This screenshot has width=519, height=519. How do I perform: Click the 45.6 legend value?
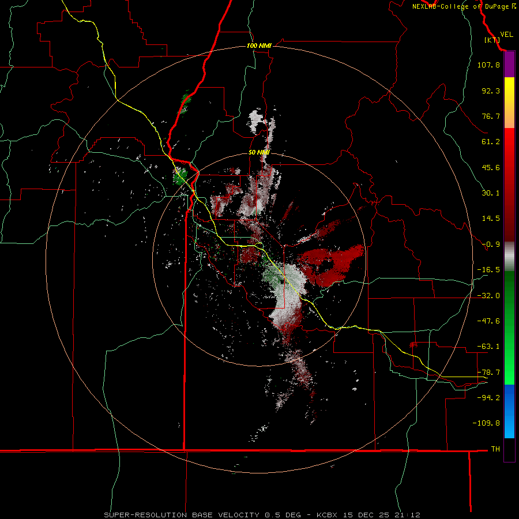pyautogui.click(x=491, y=167)
